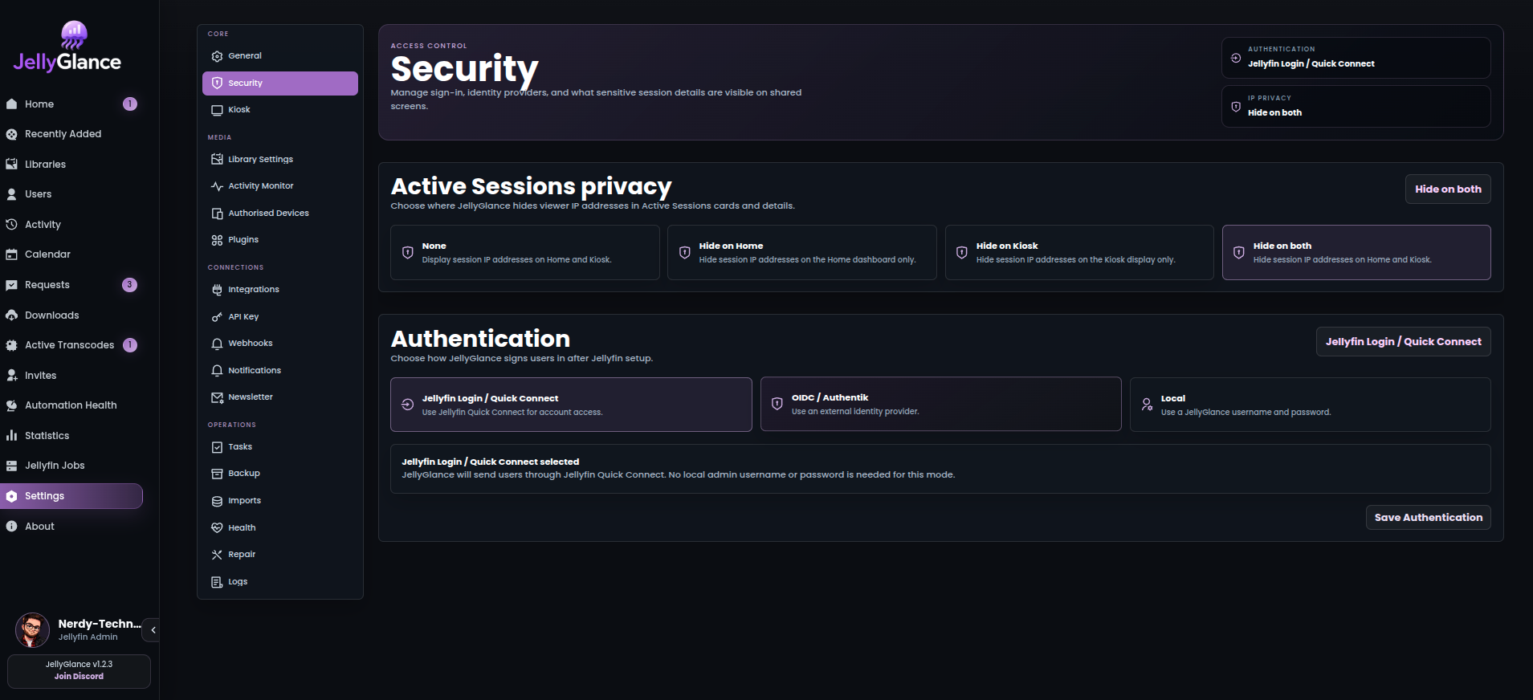Collapse the sidebar with chevron button
The height and width of the screenshot is (700, 1533).
pos(153,630)
